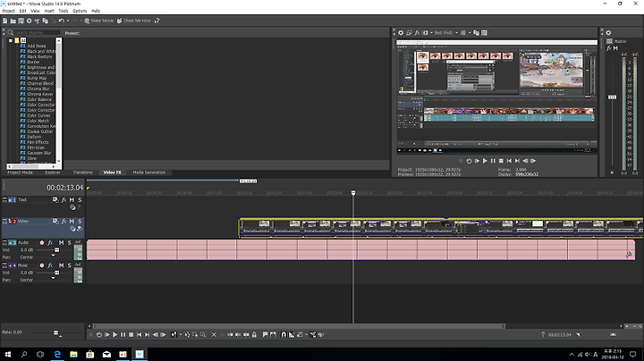Adjust the Master volume fader
The height and width of the screenshot is (361, 644).
612,97
